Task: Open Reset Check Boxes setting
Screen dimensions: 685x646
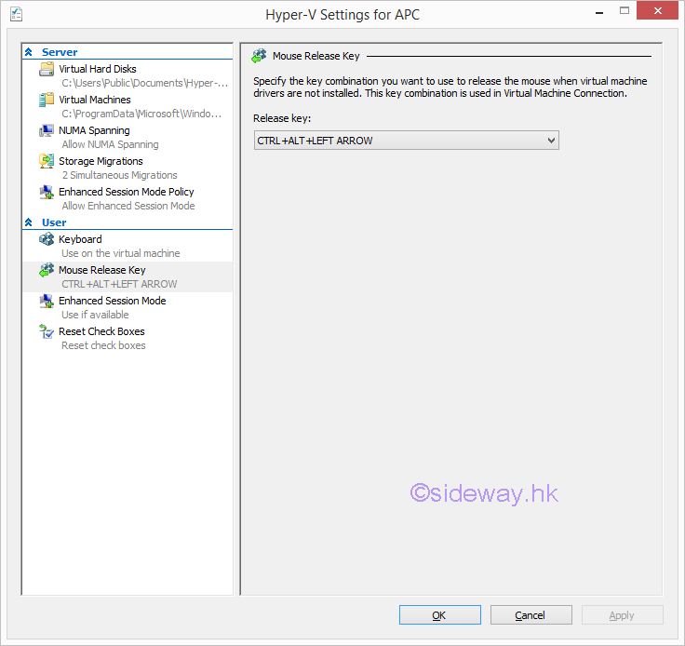Action: 101,331
